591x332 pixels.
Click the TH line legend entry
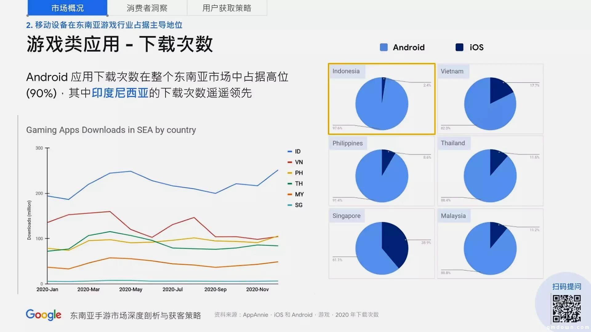[295, 184]
